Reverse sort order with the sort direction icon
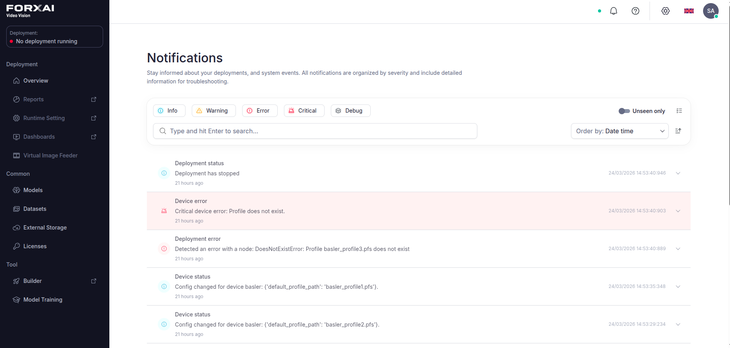Image resolution: width=730 pixels, height=348 pixels. click(678, 131)
